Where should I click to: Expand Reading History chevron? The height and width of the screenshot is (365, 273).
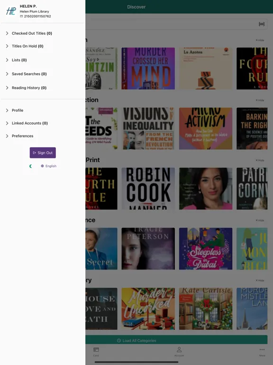[7, 88]
